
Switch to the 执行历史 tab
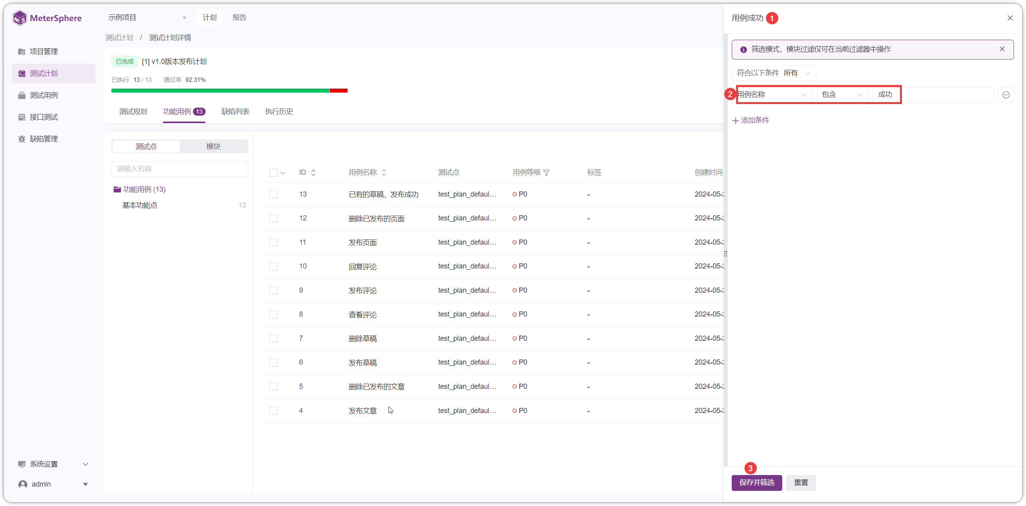click(279, 112)
